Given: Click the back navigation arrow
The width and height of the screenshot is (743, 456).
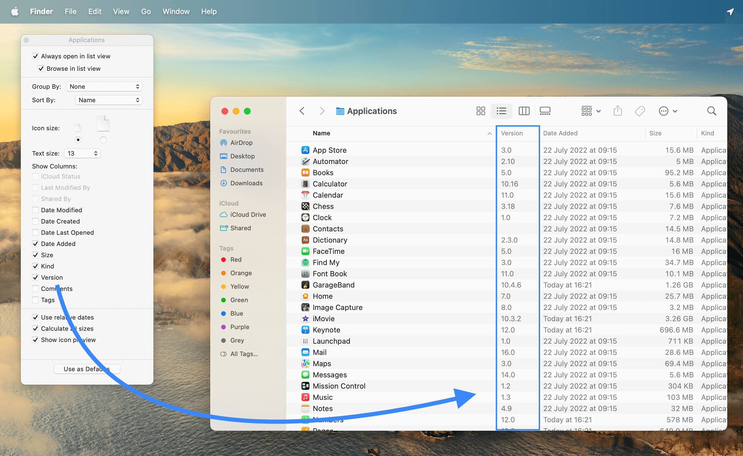Looking at the screenshot, I should (302, 111).
